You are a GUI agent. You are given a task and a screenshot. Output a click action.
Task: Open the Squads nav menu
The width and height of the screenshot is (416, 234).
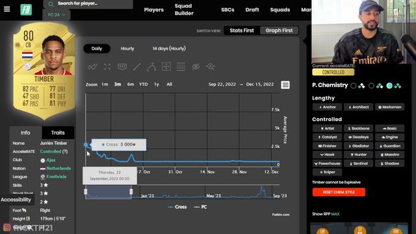click(x=280, y=10)
